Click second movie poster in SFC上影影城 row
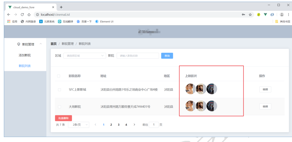Viewport: 292px width, 142px height. point(201,89)
